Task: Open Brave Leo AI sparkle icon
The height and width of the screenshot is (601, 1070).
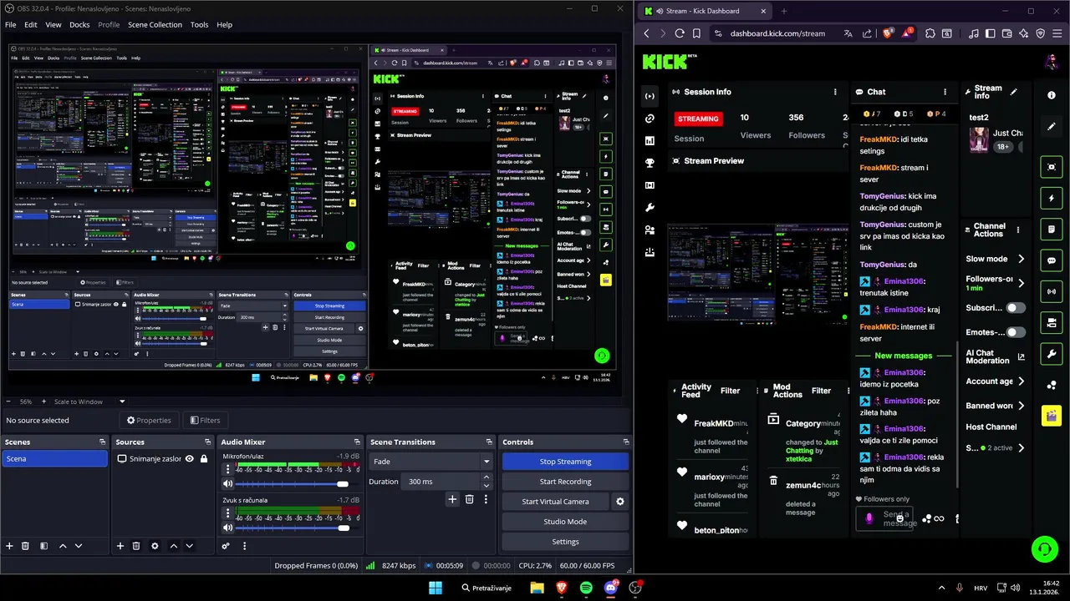Action: pyautogui.click(x=1023, y=33)
